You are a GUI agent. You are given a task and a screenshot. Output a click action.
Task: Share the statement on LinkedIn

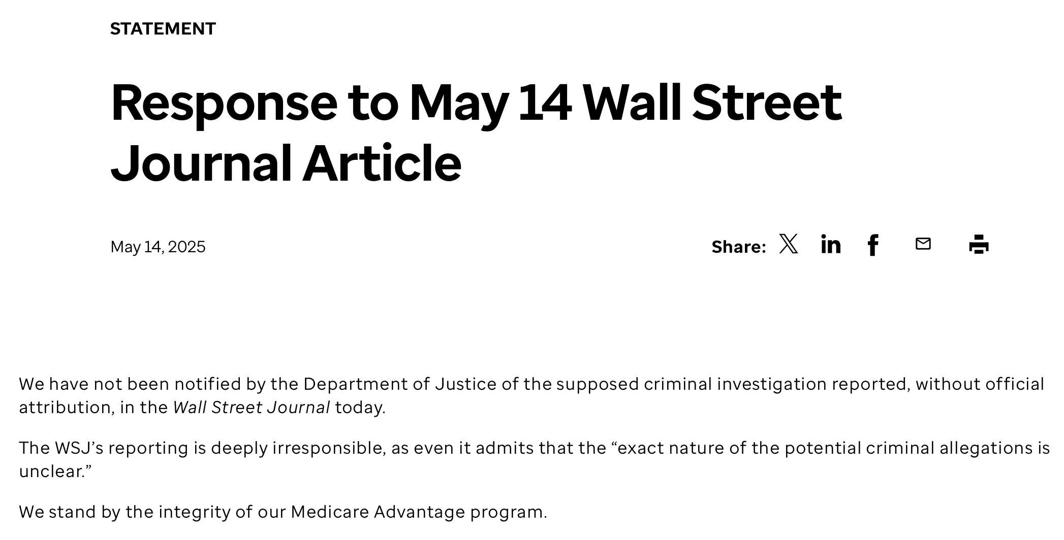[831, 244]
